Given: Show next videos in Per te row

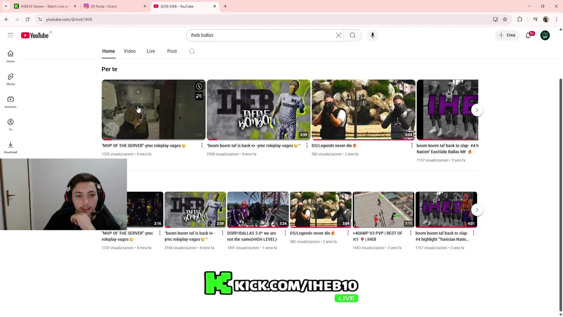Looking at the screenshot, I should point(477,110).
